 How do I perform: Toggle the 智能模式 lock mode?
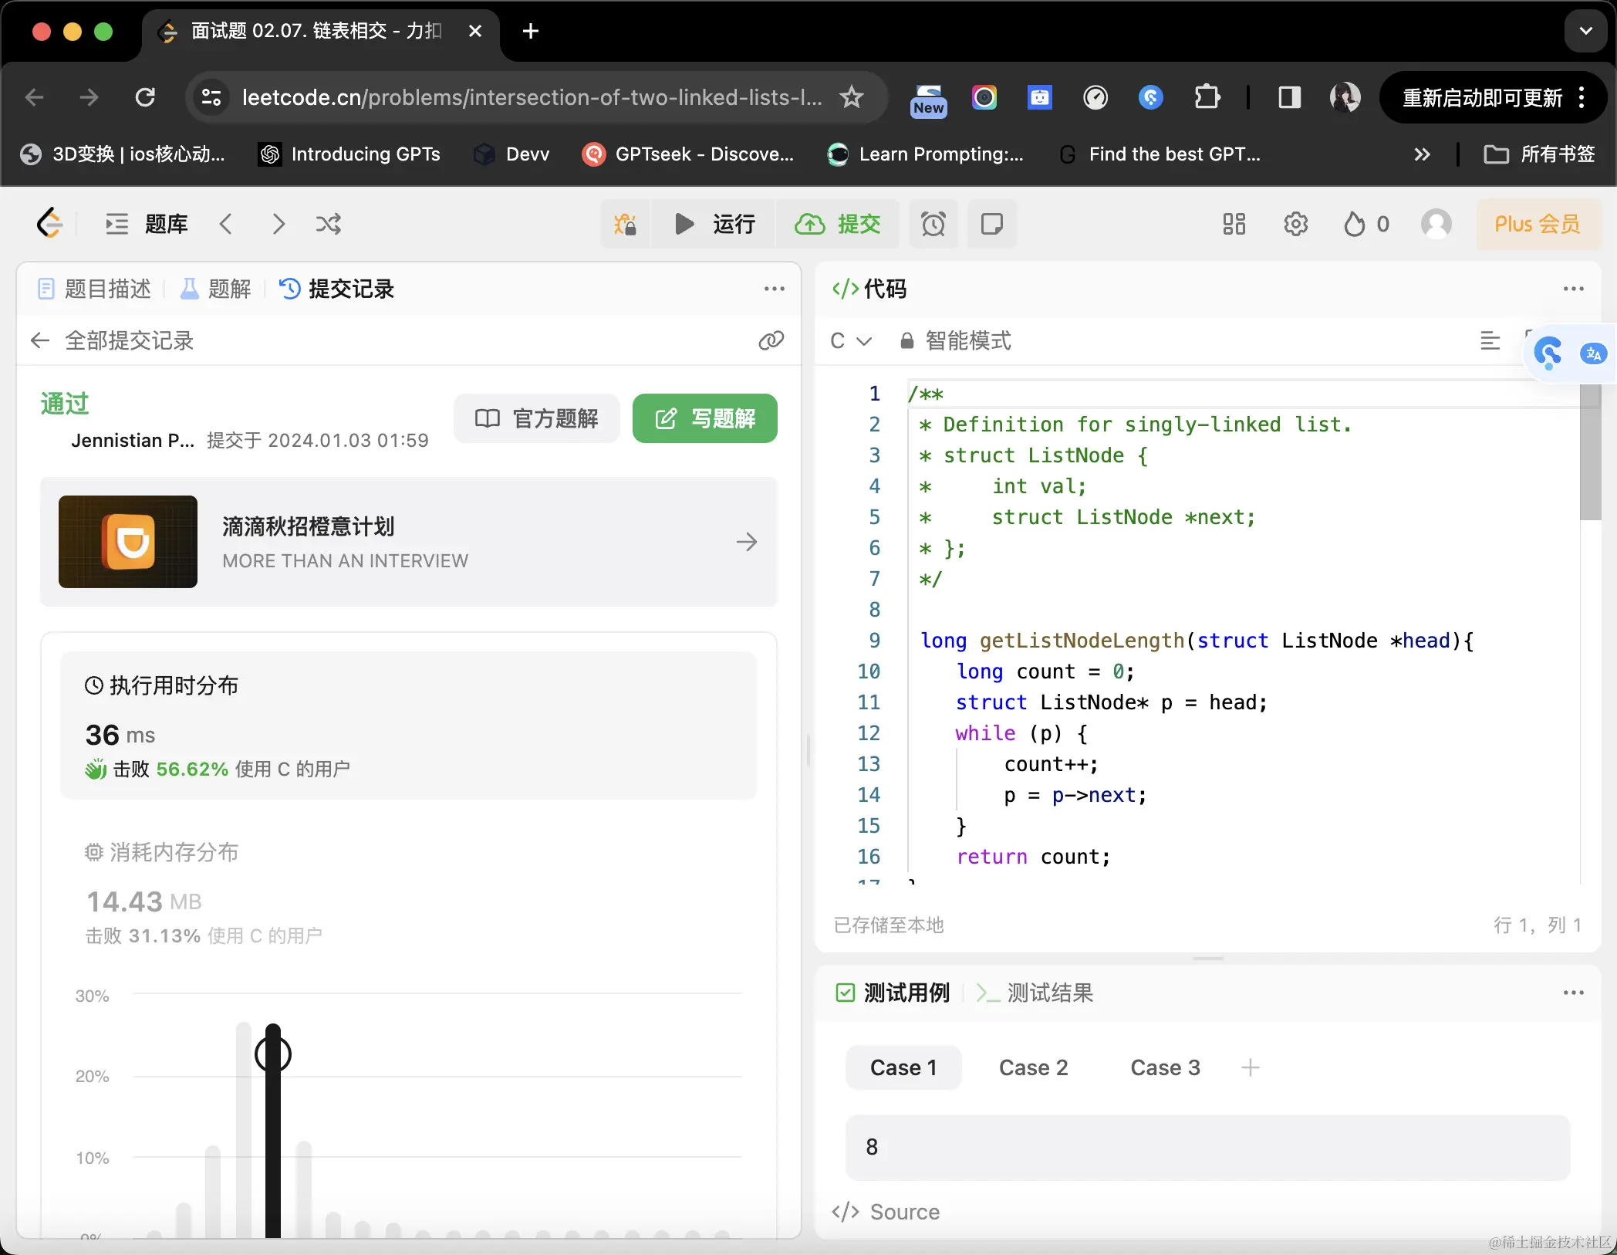(x=956, y=340)
